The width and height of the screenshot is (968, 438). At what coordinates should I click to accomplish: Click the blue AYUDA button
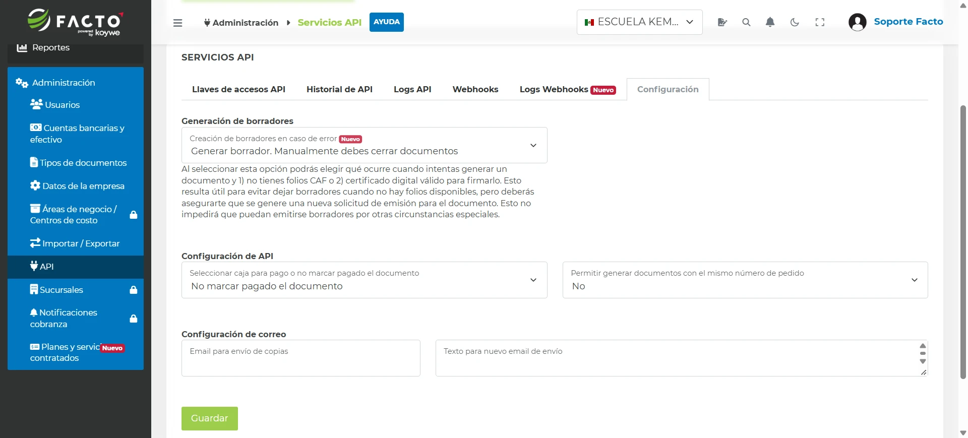tap(387, 22)
